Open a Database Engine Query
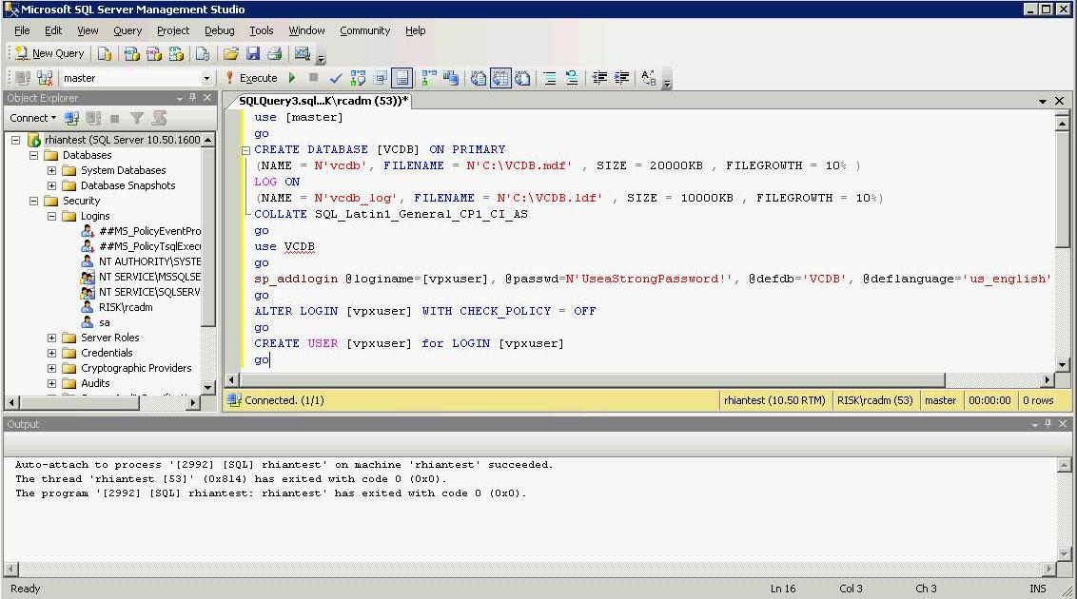1077x599 pixels. [x=105, y=53]
